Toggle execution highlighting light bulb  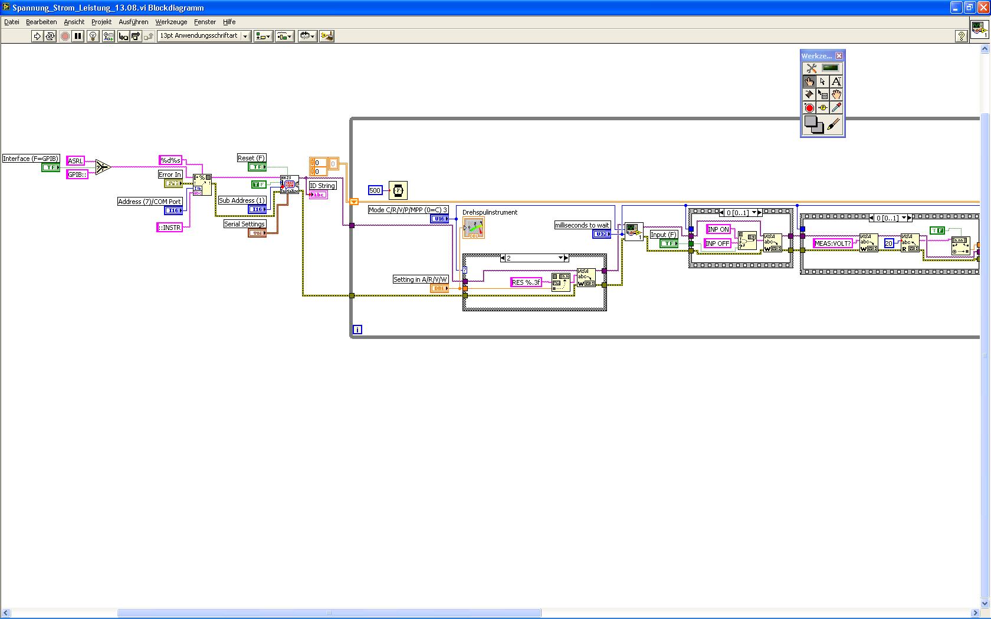pos(93,37)
